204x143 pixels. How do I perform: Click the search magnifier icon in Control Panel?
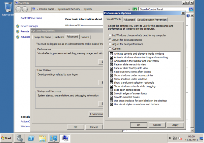tap(191, 9)
